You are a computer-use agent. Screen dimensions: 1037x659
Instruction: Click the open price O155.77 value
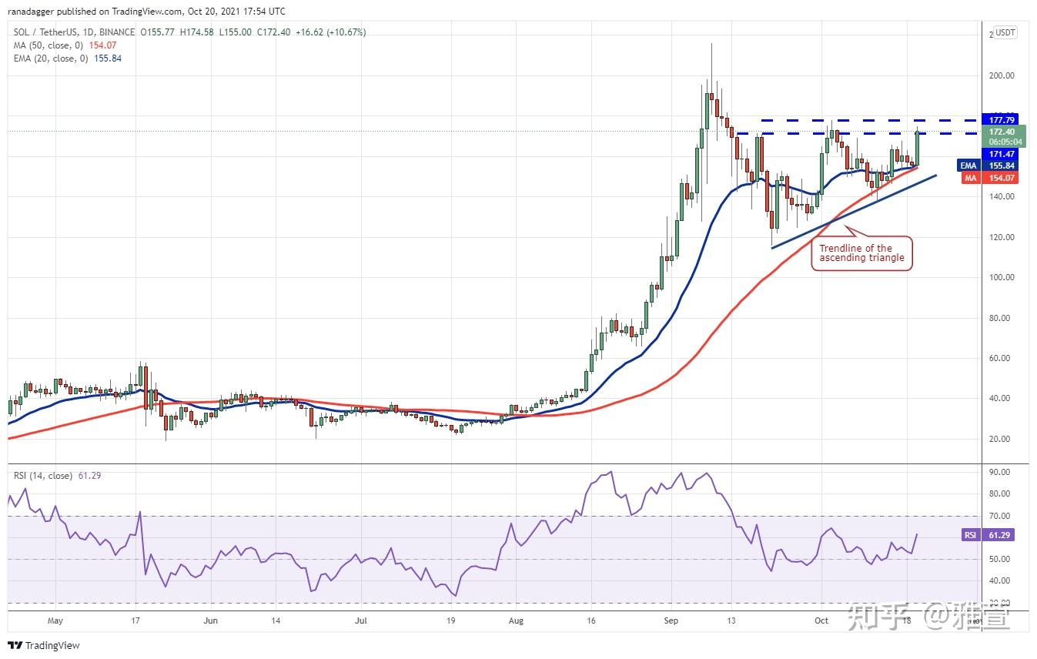156,32
